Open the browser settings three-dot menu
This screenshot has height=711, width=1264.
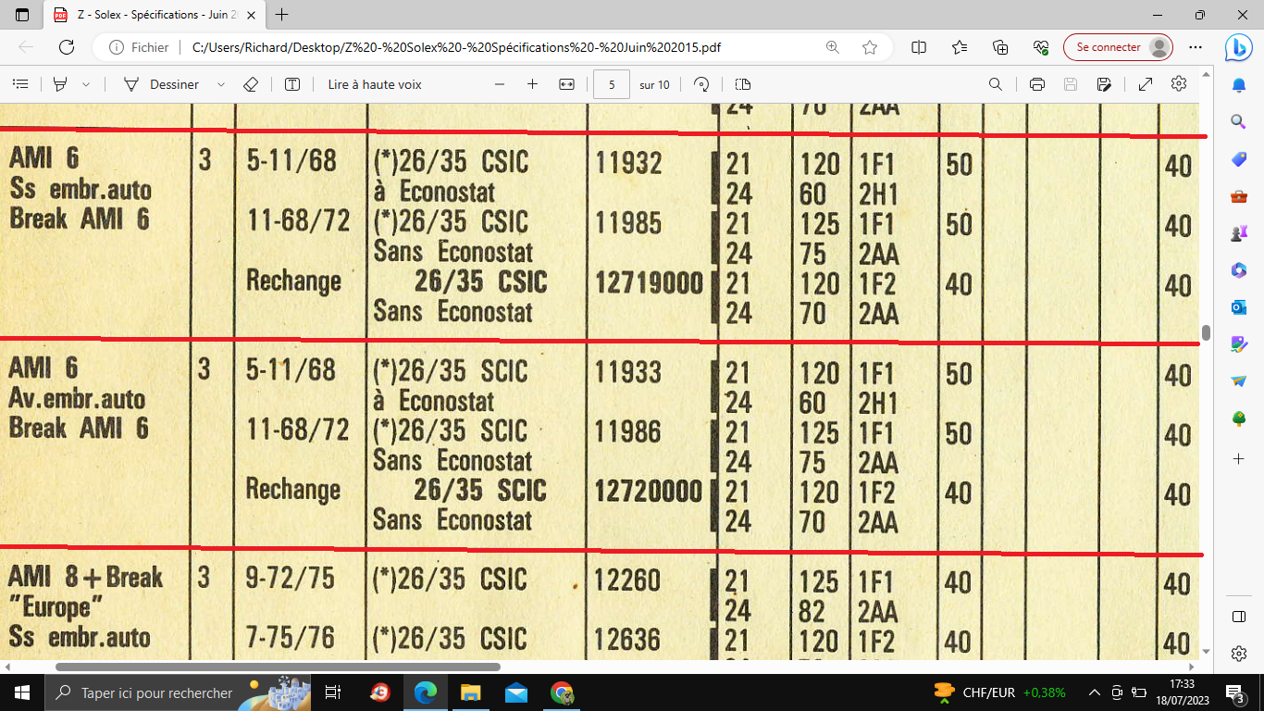[1196, 47]
